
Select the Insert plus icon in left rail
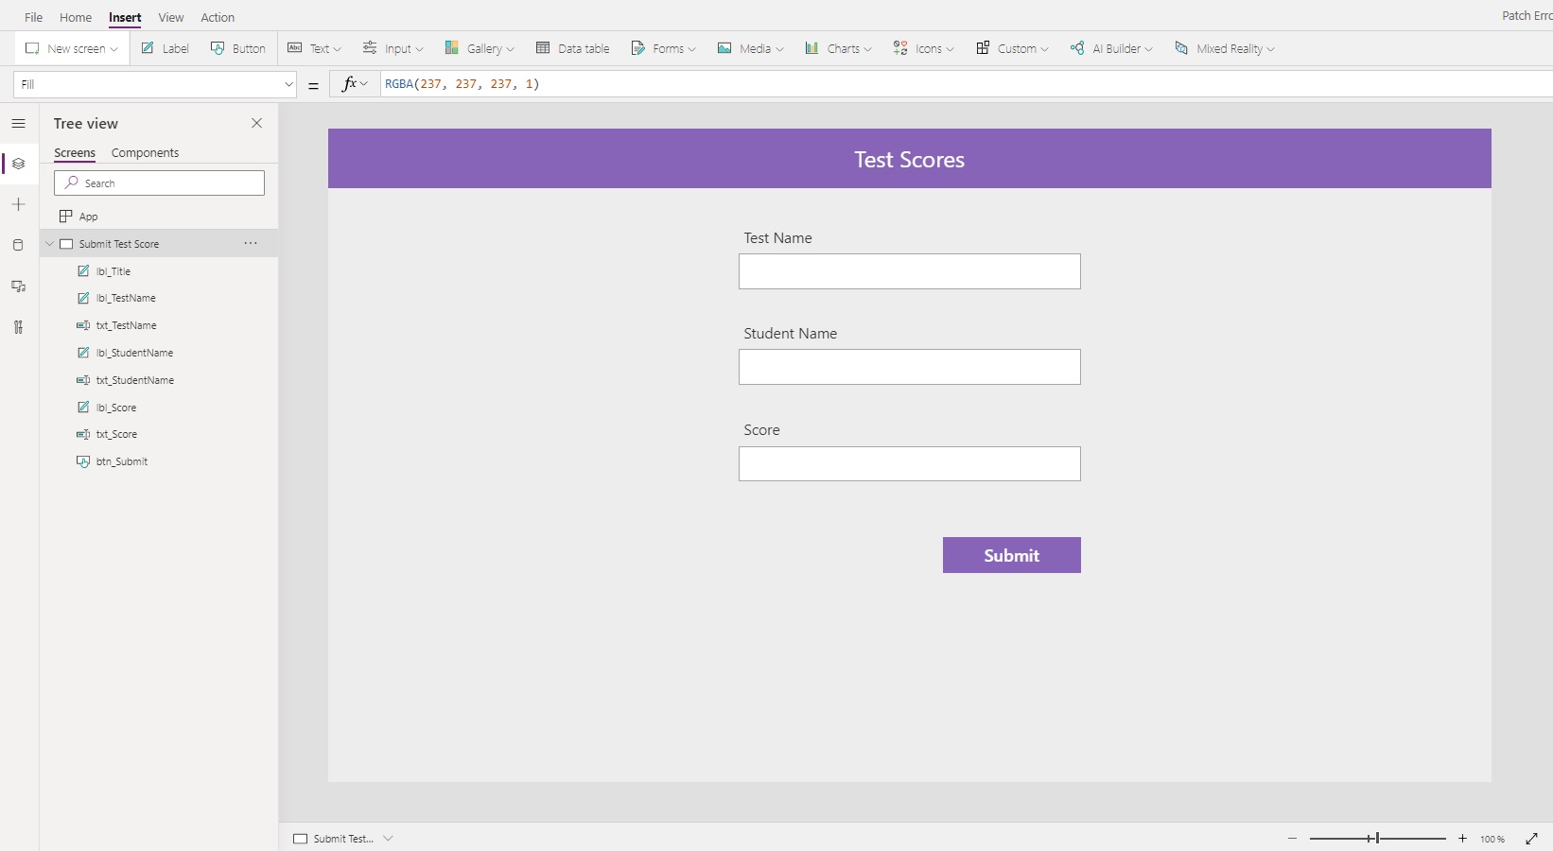pyautogui.click(x=19, y=204)
